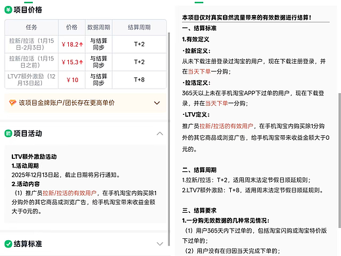Viewport: 341px width, 256px height.
Task: Click the red up arrow next to ¥15.3
Action: coord(81,62)
